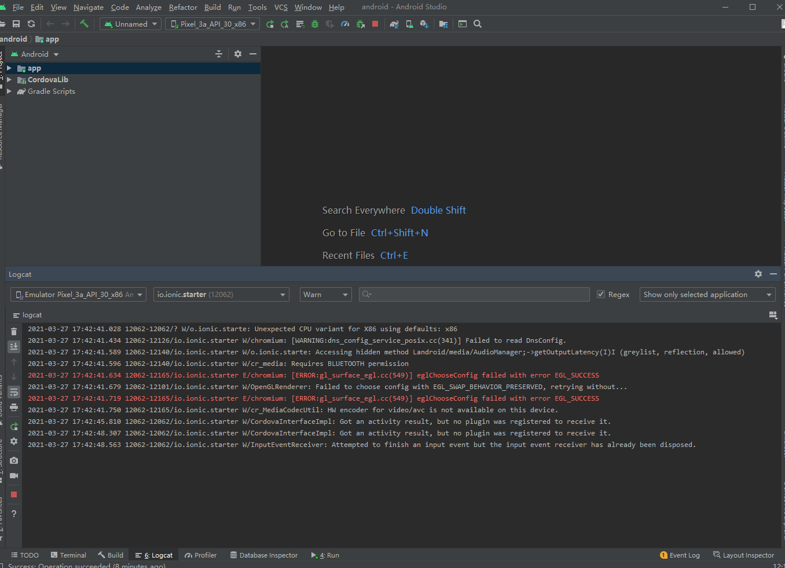Click the logcat search input field
The width and height of the screenshot is (785, 568).
click(474, 294)
